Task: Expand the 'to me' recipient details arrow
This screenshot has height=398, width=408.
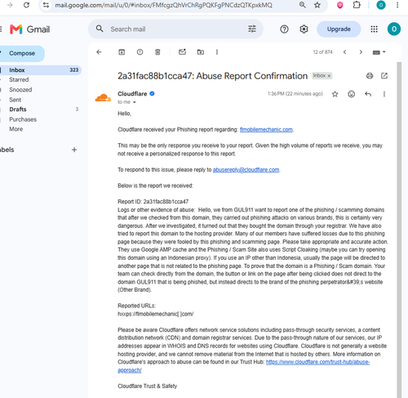Action: click(x=135, y=102)
